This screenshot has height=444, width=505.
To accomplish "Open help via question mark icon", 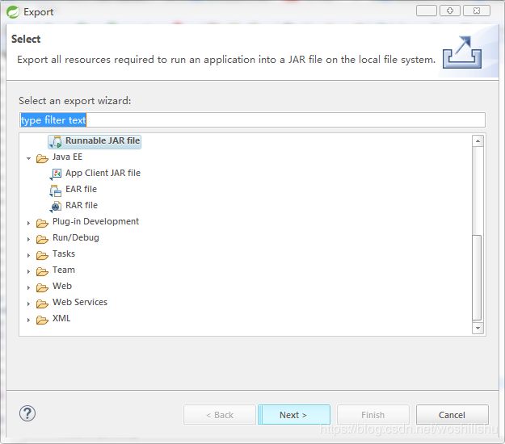I will coord(27,413).
